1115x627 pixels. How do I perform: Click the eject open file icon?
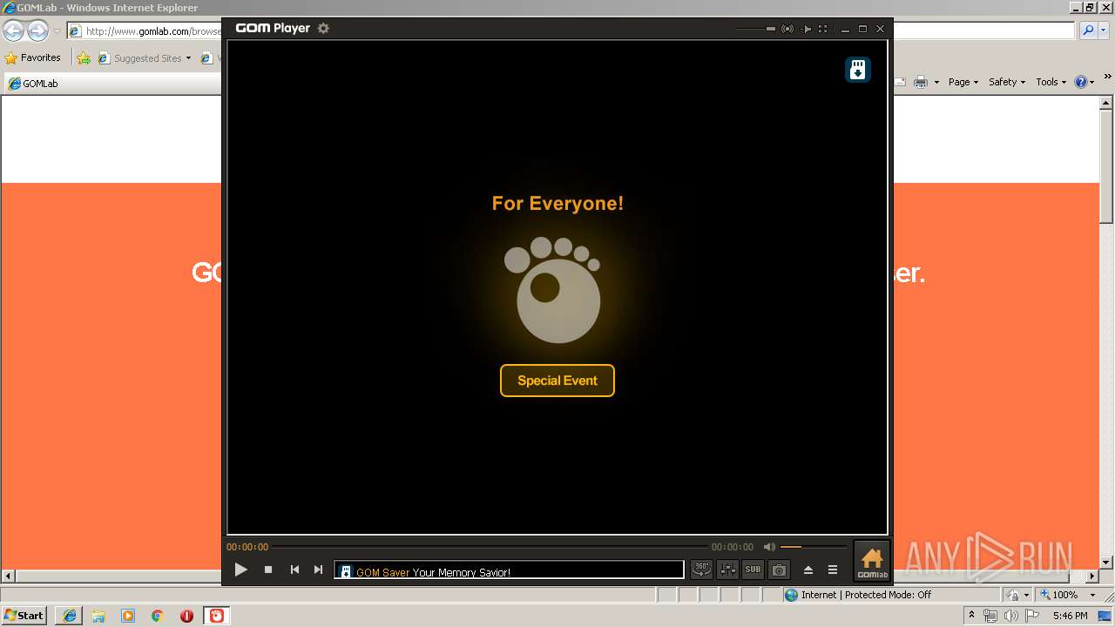pos(808,570)
